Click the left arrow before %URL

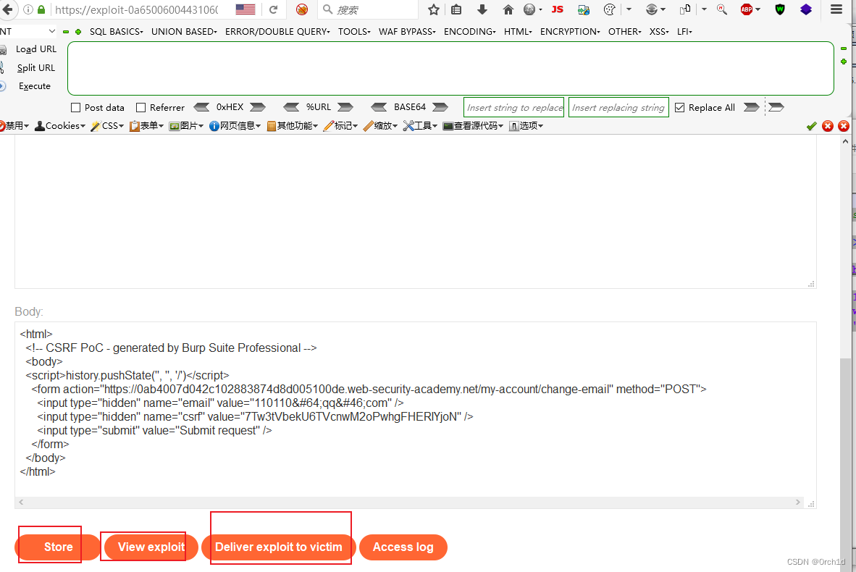click(x=291, y=107)
